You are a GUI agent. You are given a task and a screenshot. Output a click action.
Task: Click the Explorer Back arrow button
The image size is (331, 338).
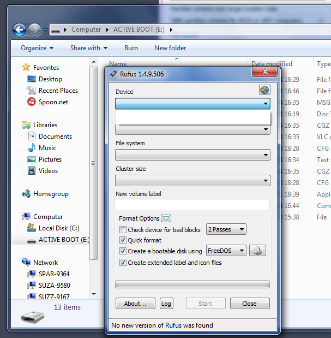[20, 29]
